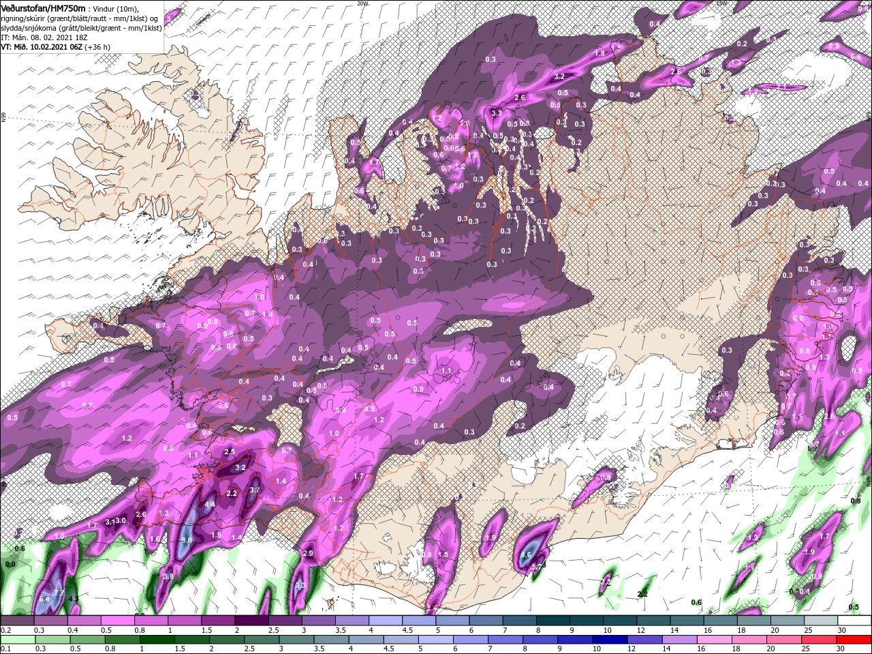Click upper scale white swatch after 30
Screen dimensions: 872x654
pyautogui.click(x=855, y=621)
